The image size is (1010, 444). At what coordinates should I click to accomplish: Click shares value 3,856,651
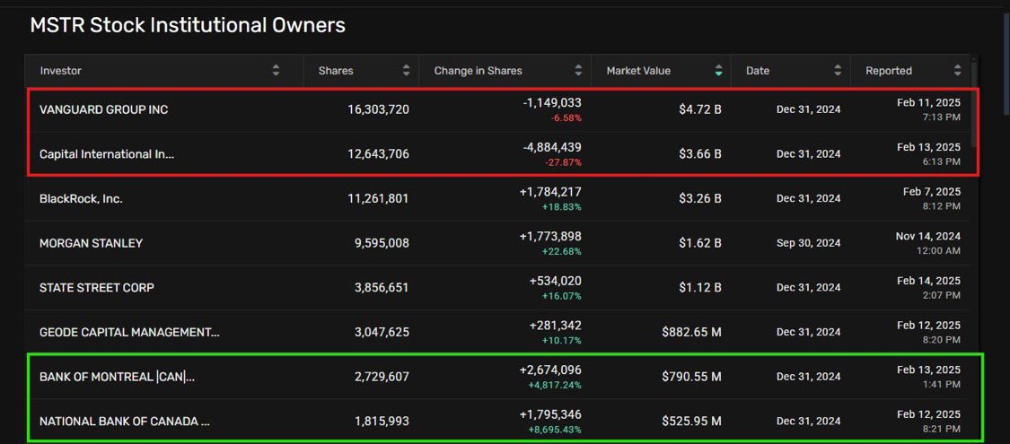[382, 288]
